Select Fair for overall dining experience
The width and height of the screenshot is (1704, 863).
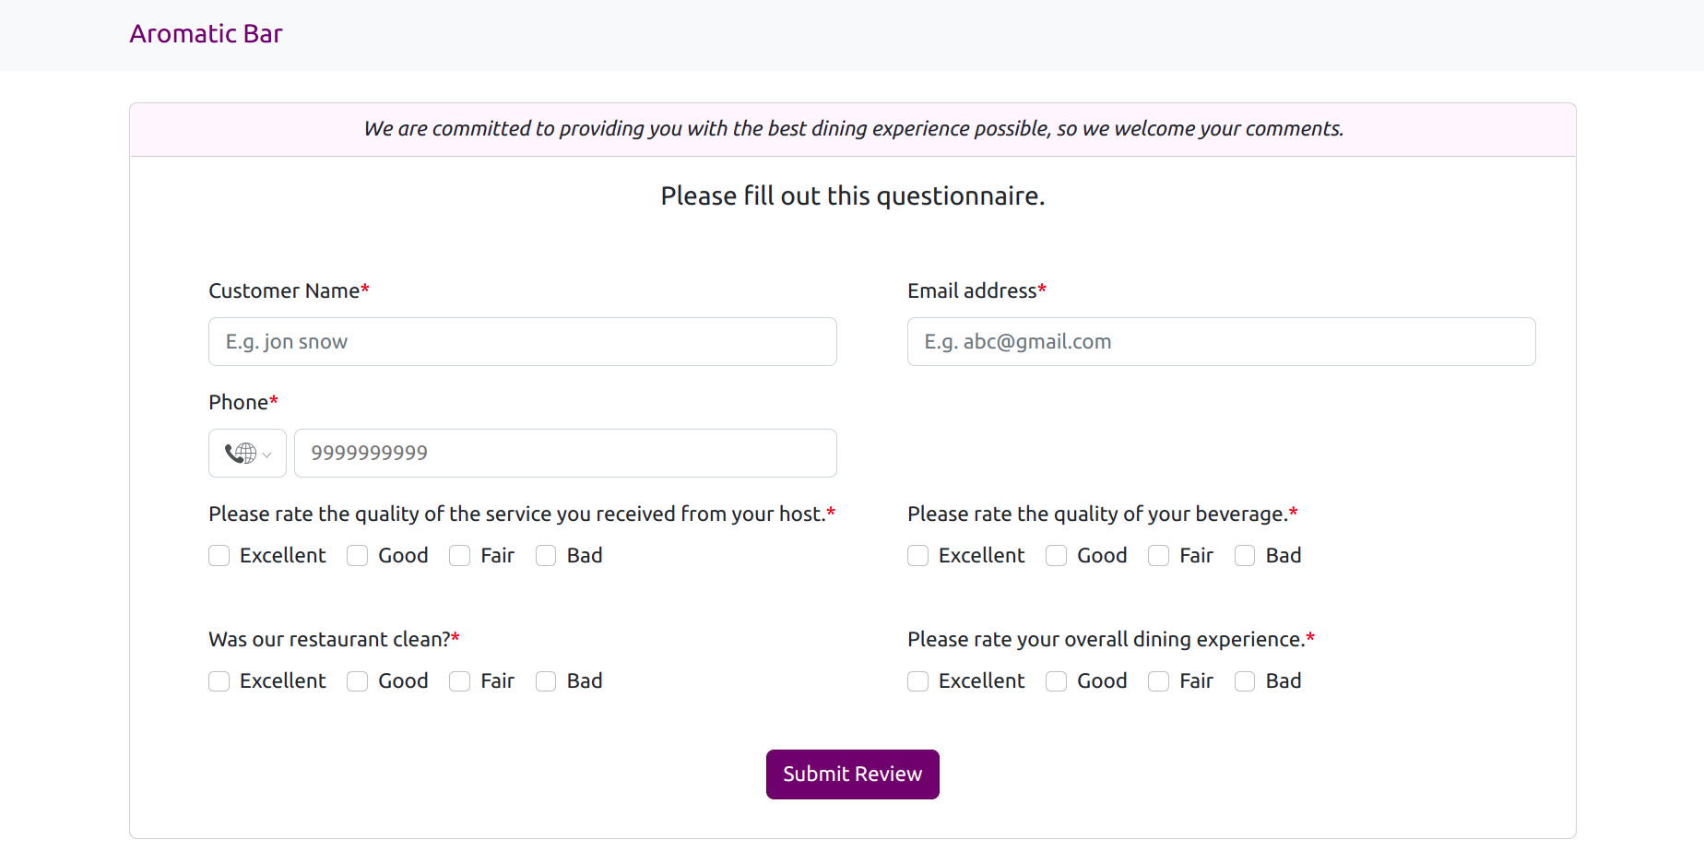1159,681
